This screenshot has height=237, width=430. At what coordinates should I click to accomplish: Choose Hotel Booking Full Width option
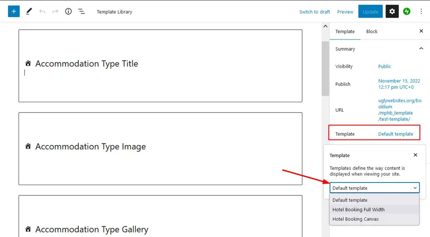tap(375, 210)
